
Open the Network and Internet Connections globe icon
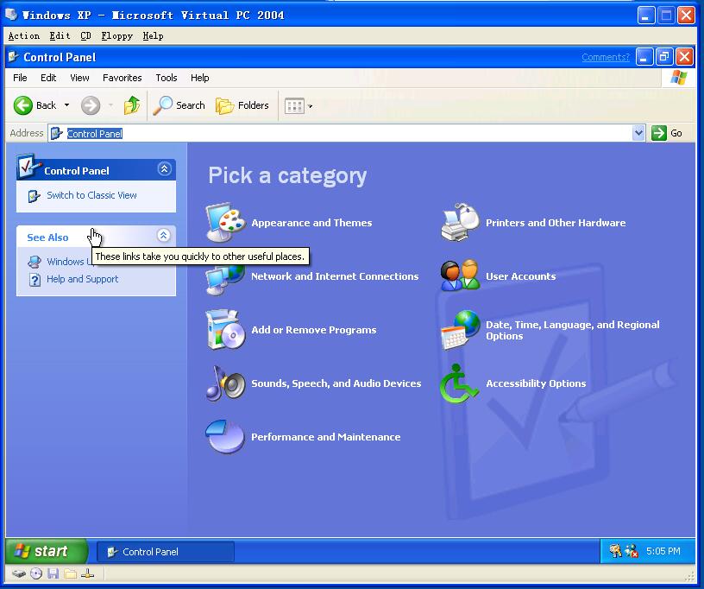click(x=225, y=280)
